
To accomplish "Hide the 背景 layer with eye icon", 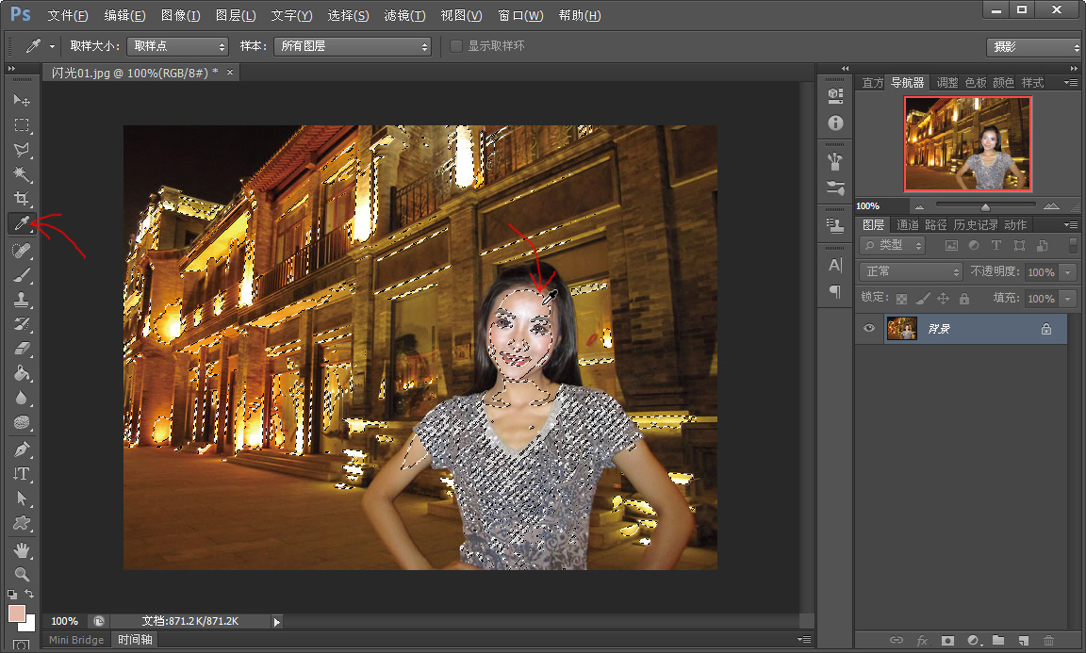I will 868,328.
